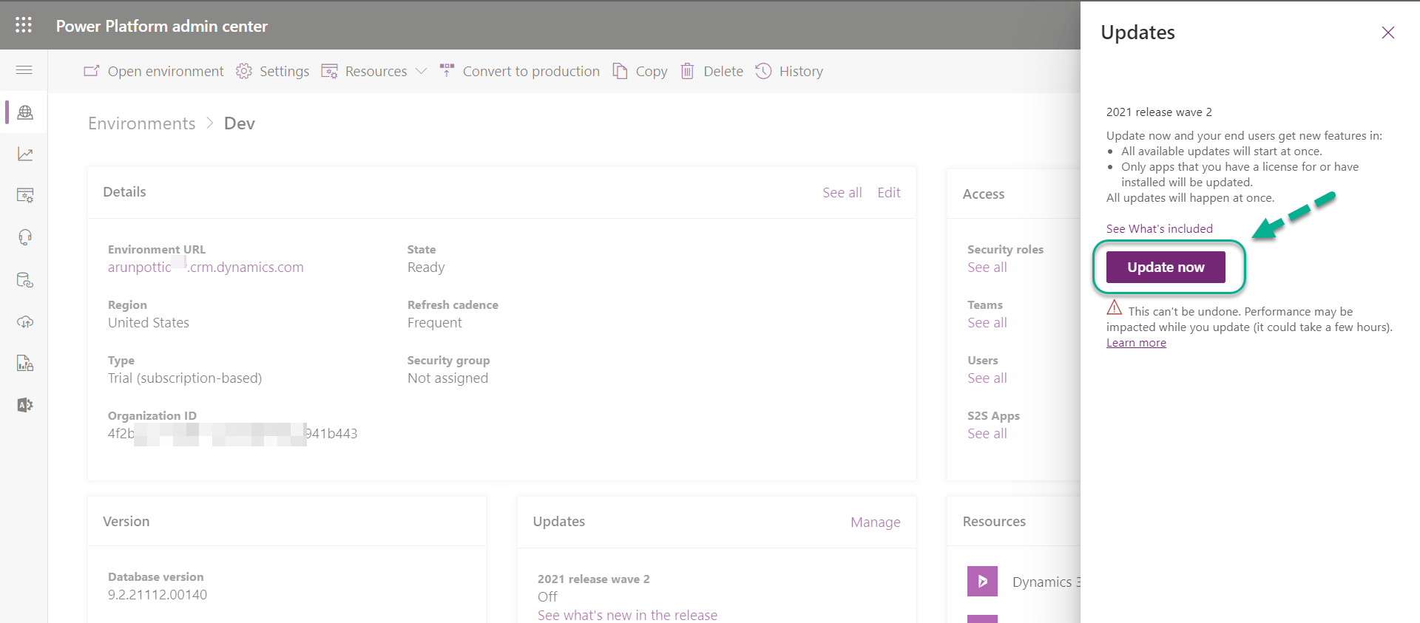Click Power Platform admin center title
Viewport: 1420px width, 623px height.
(x=162, y=26)
